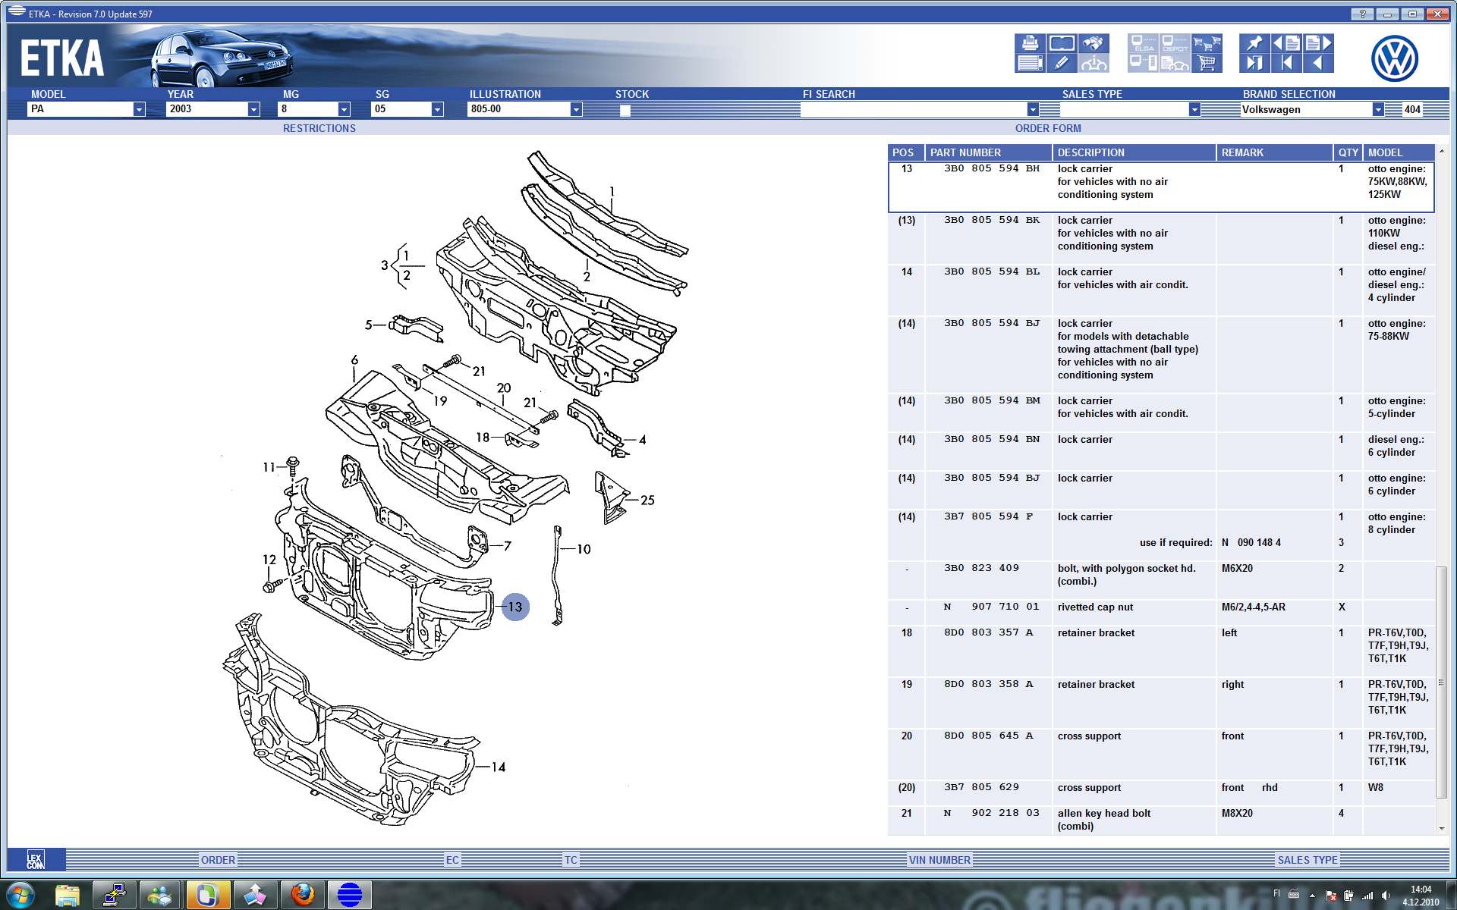
Task: Expand the MODEL dropdown
Action: pos(139,109)
